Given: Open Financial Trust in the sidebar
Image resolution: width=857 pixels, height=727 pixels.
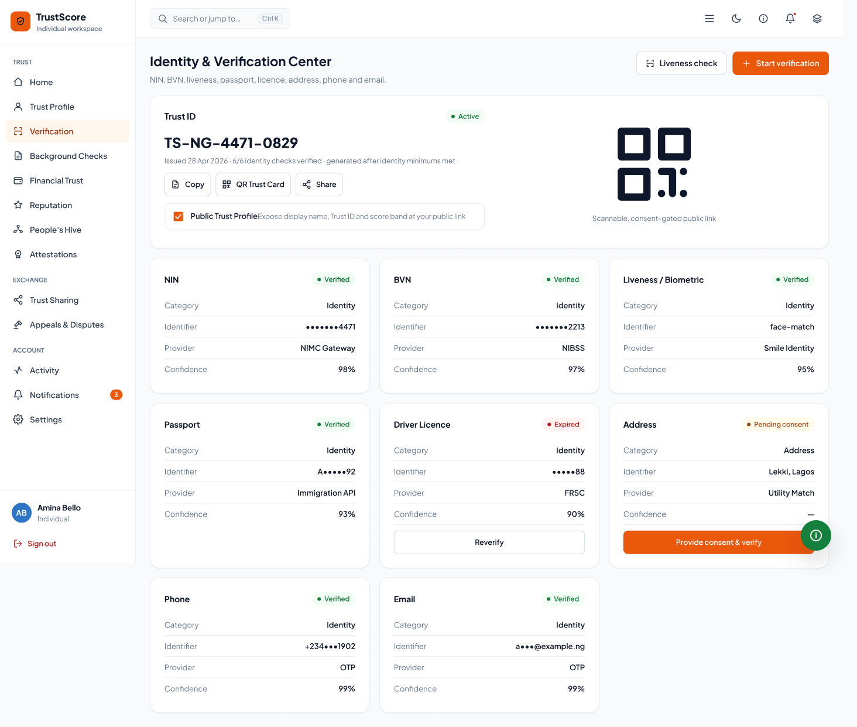Looking at the screenshot, I should (x=68, y=180).
